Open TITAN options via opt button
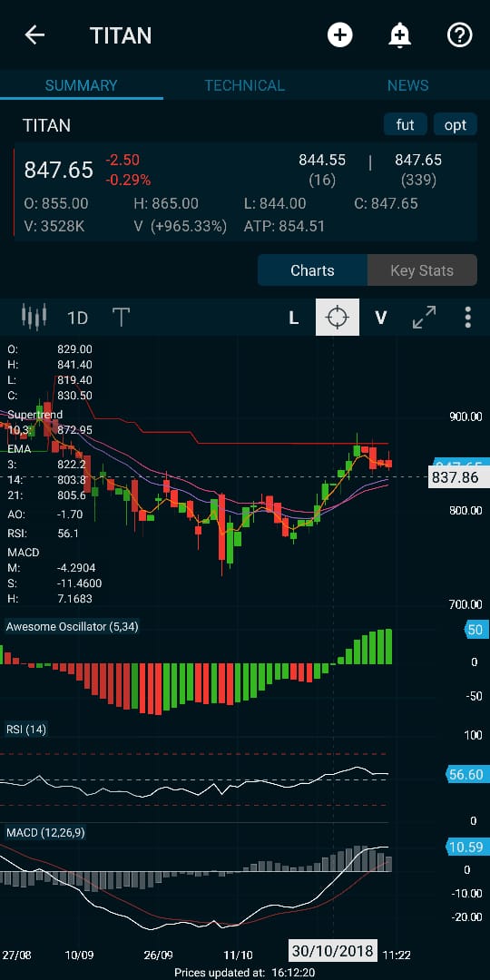 coord(456,124)
